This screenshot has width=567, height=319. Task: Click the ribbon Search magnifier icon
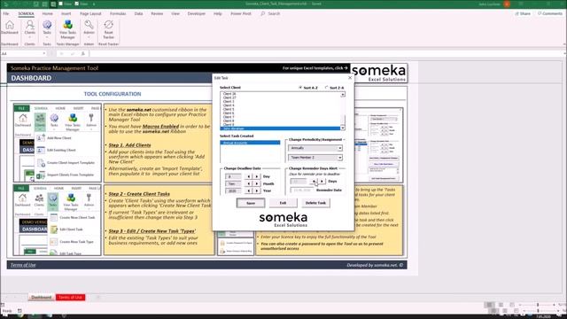click(x=263, y=13)
